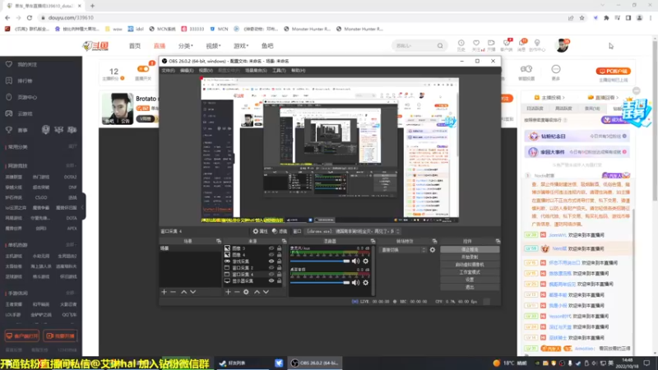Open the 游戏 dropdown in Douyu nav
Screen dimensions: 658x370
[241, 46]
